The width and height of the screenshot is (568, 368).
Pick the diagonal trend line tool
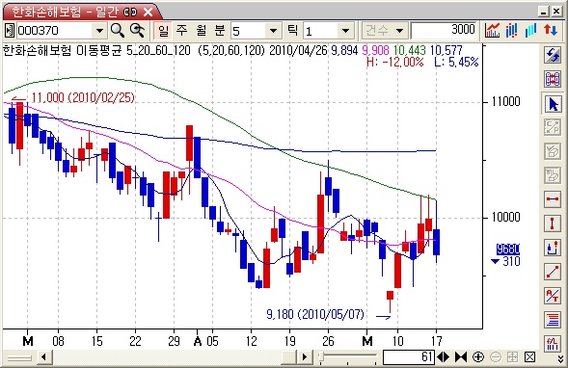pyautogui.click(x=553, y=272)
